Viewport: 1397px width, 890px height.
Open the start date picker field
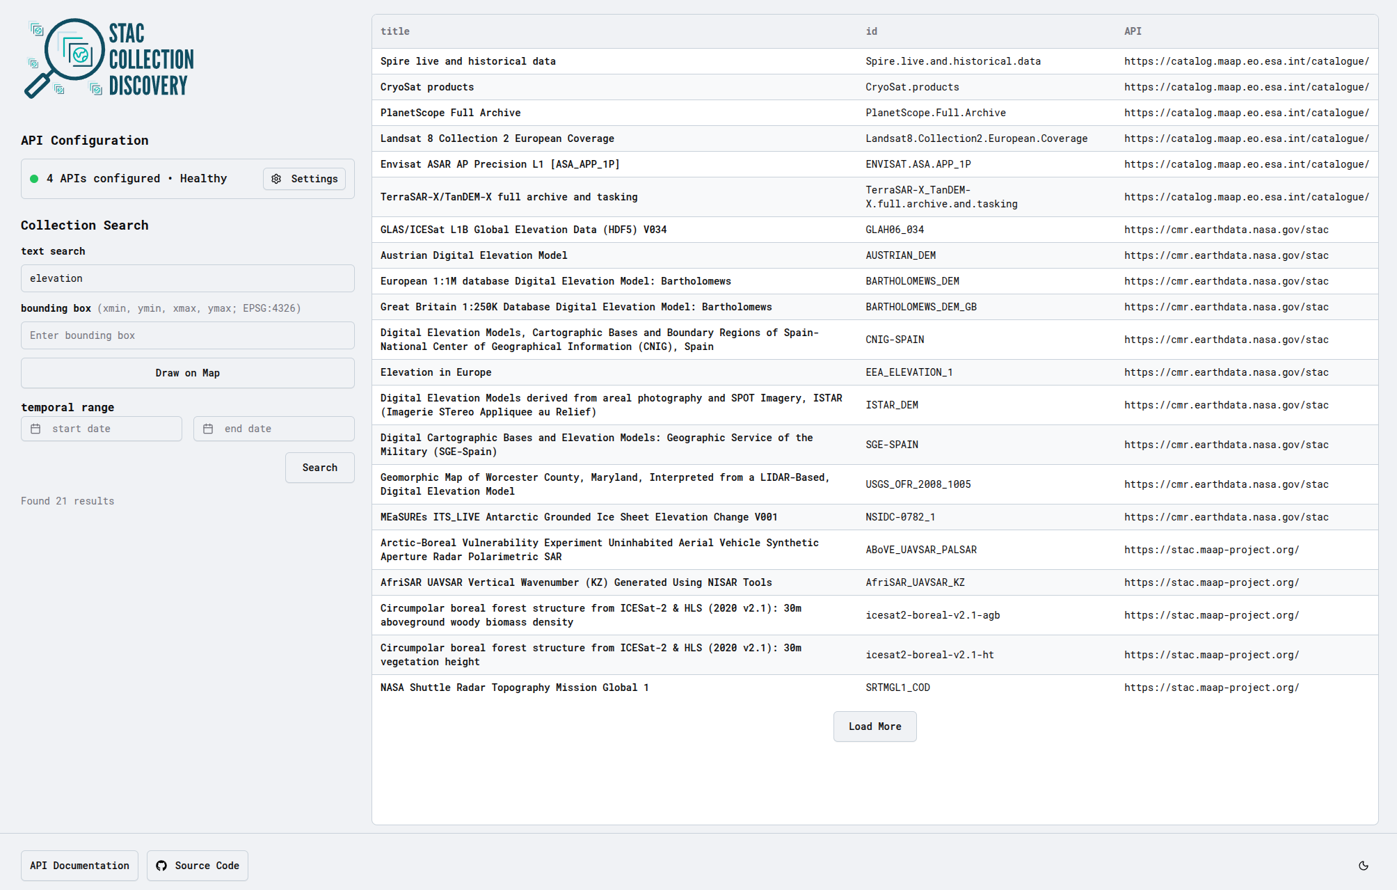pyautogui.click(x=102, y=429)
